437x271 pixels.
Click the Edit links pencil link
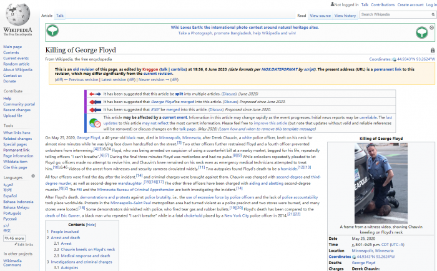[24, 245]
